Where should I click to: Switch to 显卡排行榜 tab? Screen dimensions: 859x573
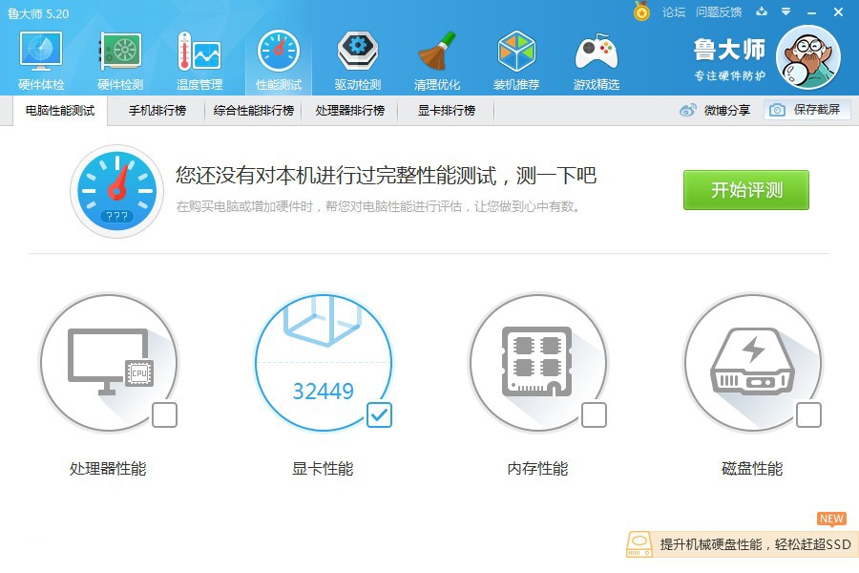click(447, 110)
